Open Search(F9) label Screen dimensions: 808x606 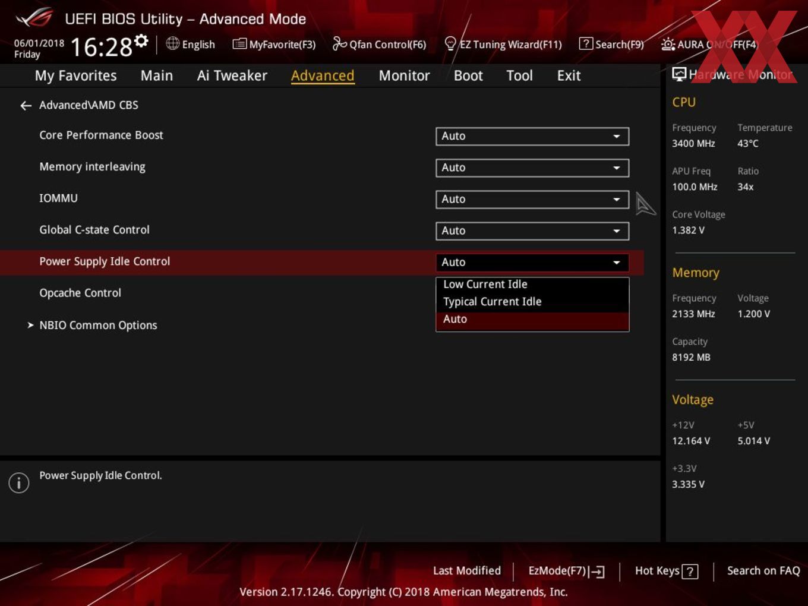point(620,45)
